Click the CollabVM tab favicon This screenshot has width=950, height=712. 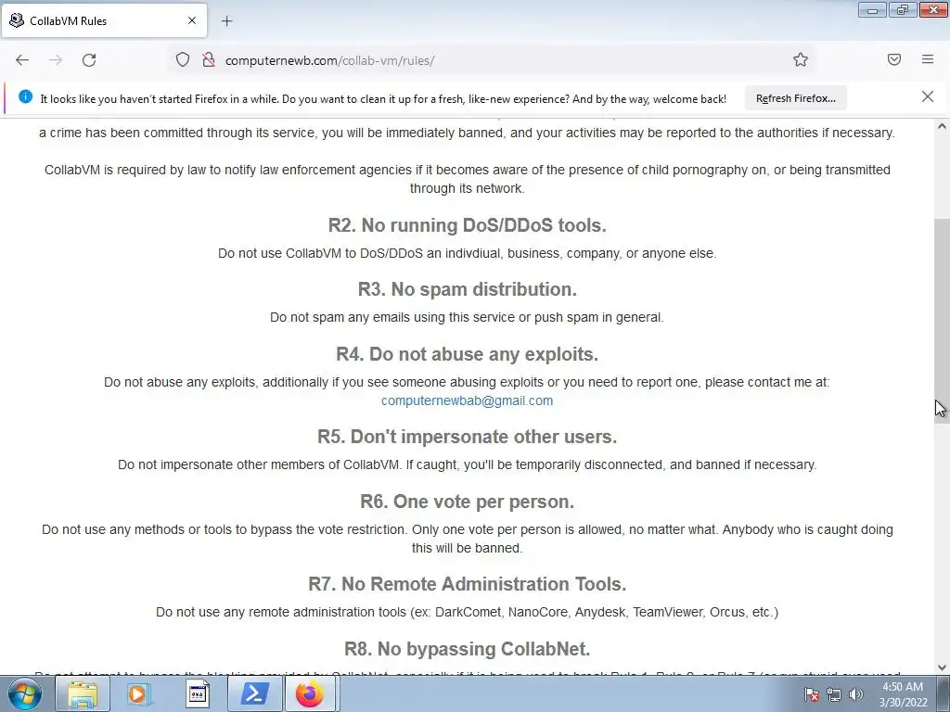(x=17, y=20)
